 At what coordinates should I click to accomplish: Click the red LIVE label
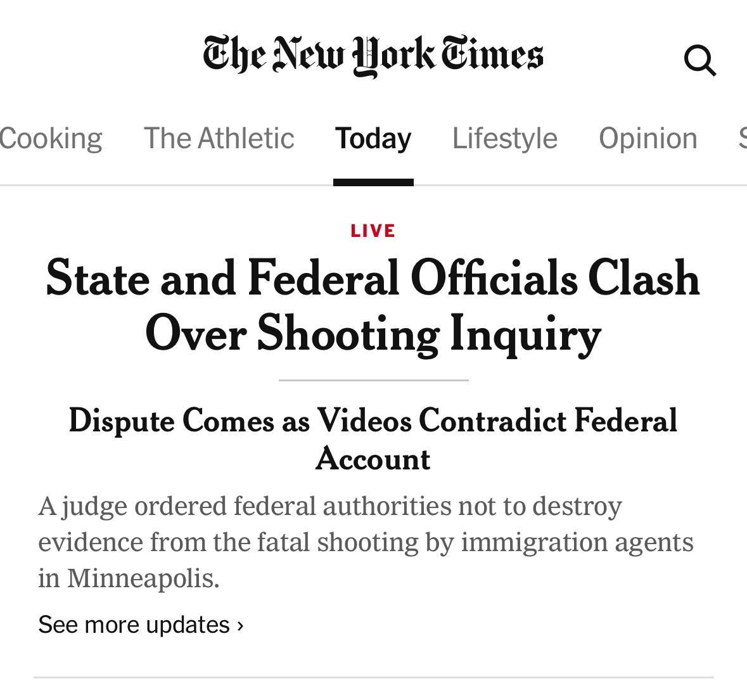click(x=373, y=231)
